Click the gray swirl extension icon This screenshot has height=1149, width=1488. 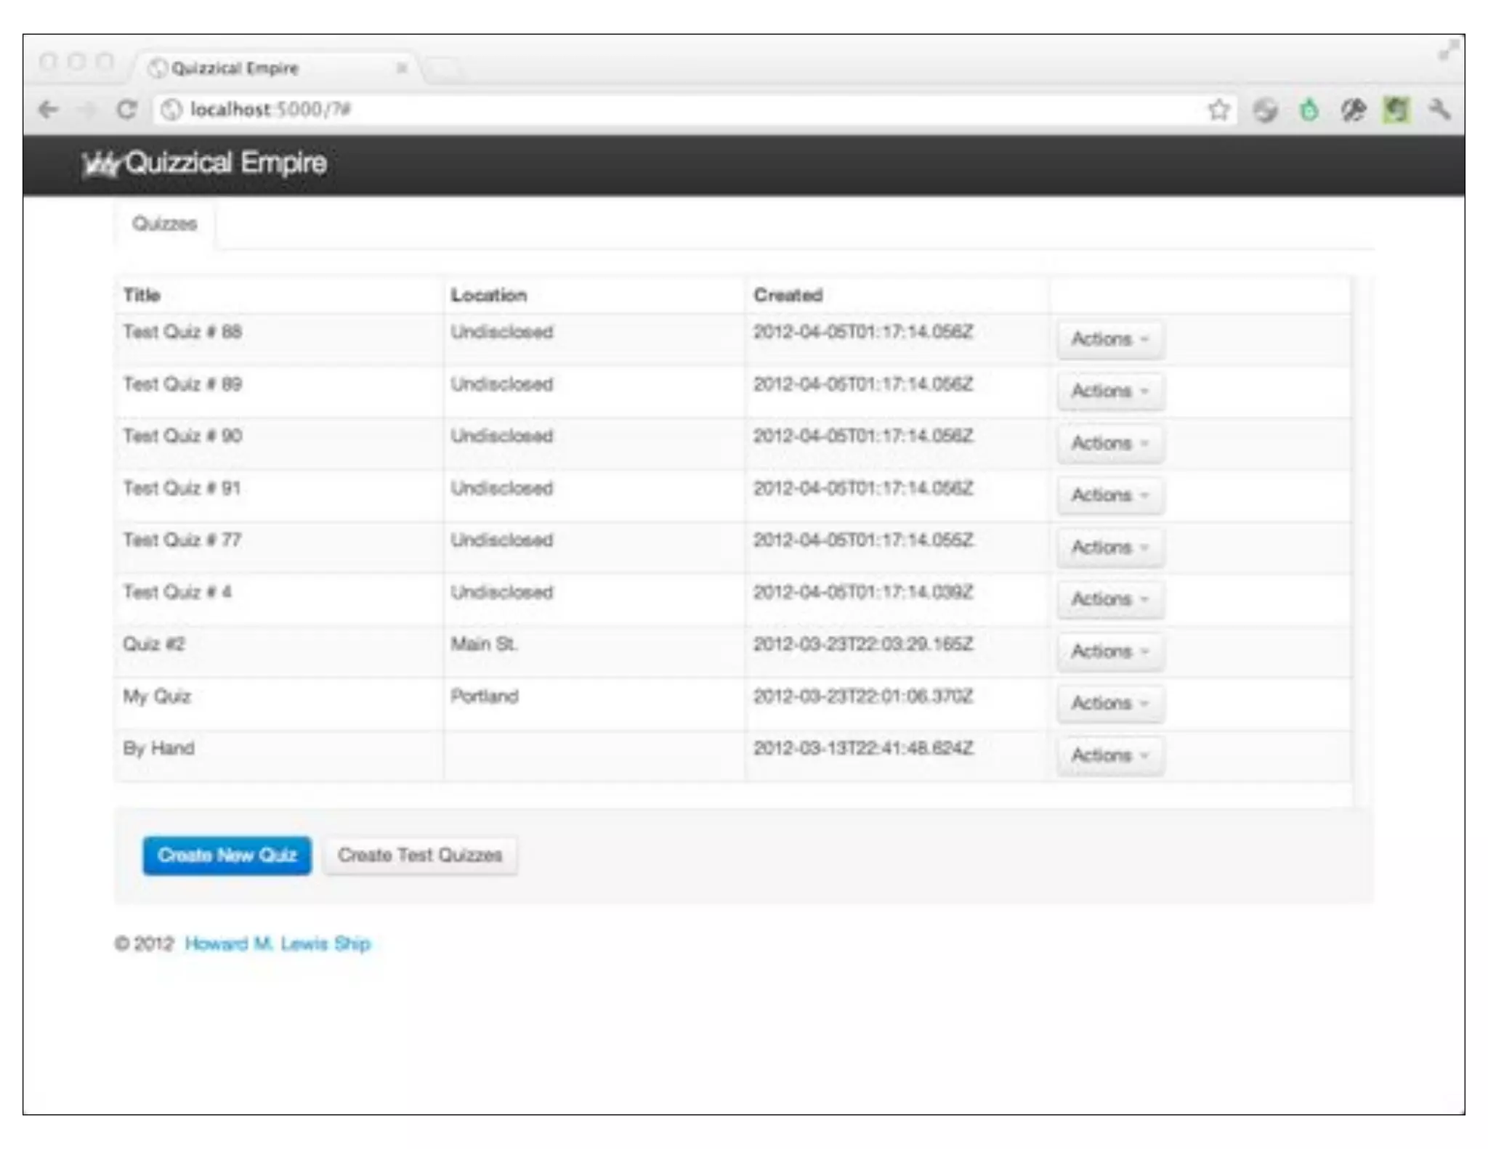tap(1265, 110)
